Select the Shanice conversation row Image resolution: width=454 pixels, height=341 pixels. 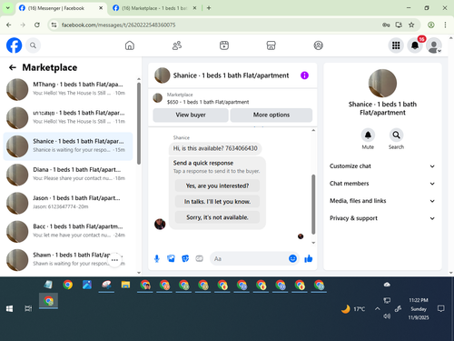coord(68,146)
